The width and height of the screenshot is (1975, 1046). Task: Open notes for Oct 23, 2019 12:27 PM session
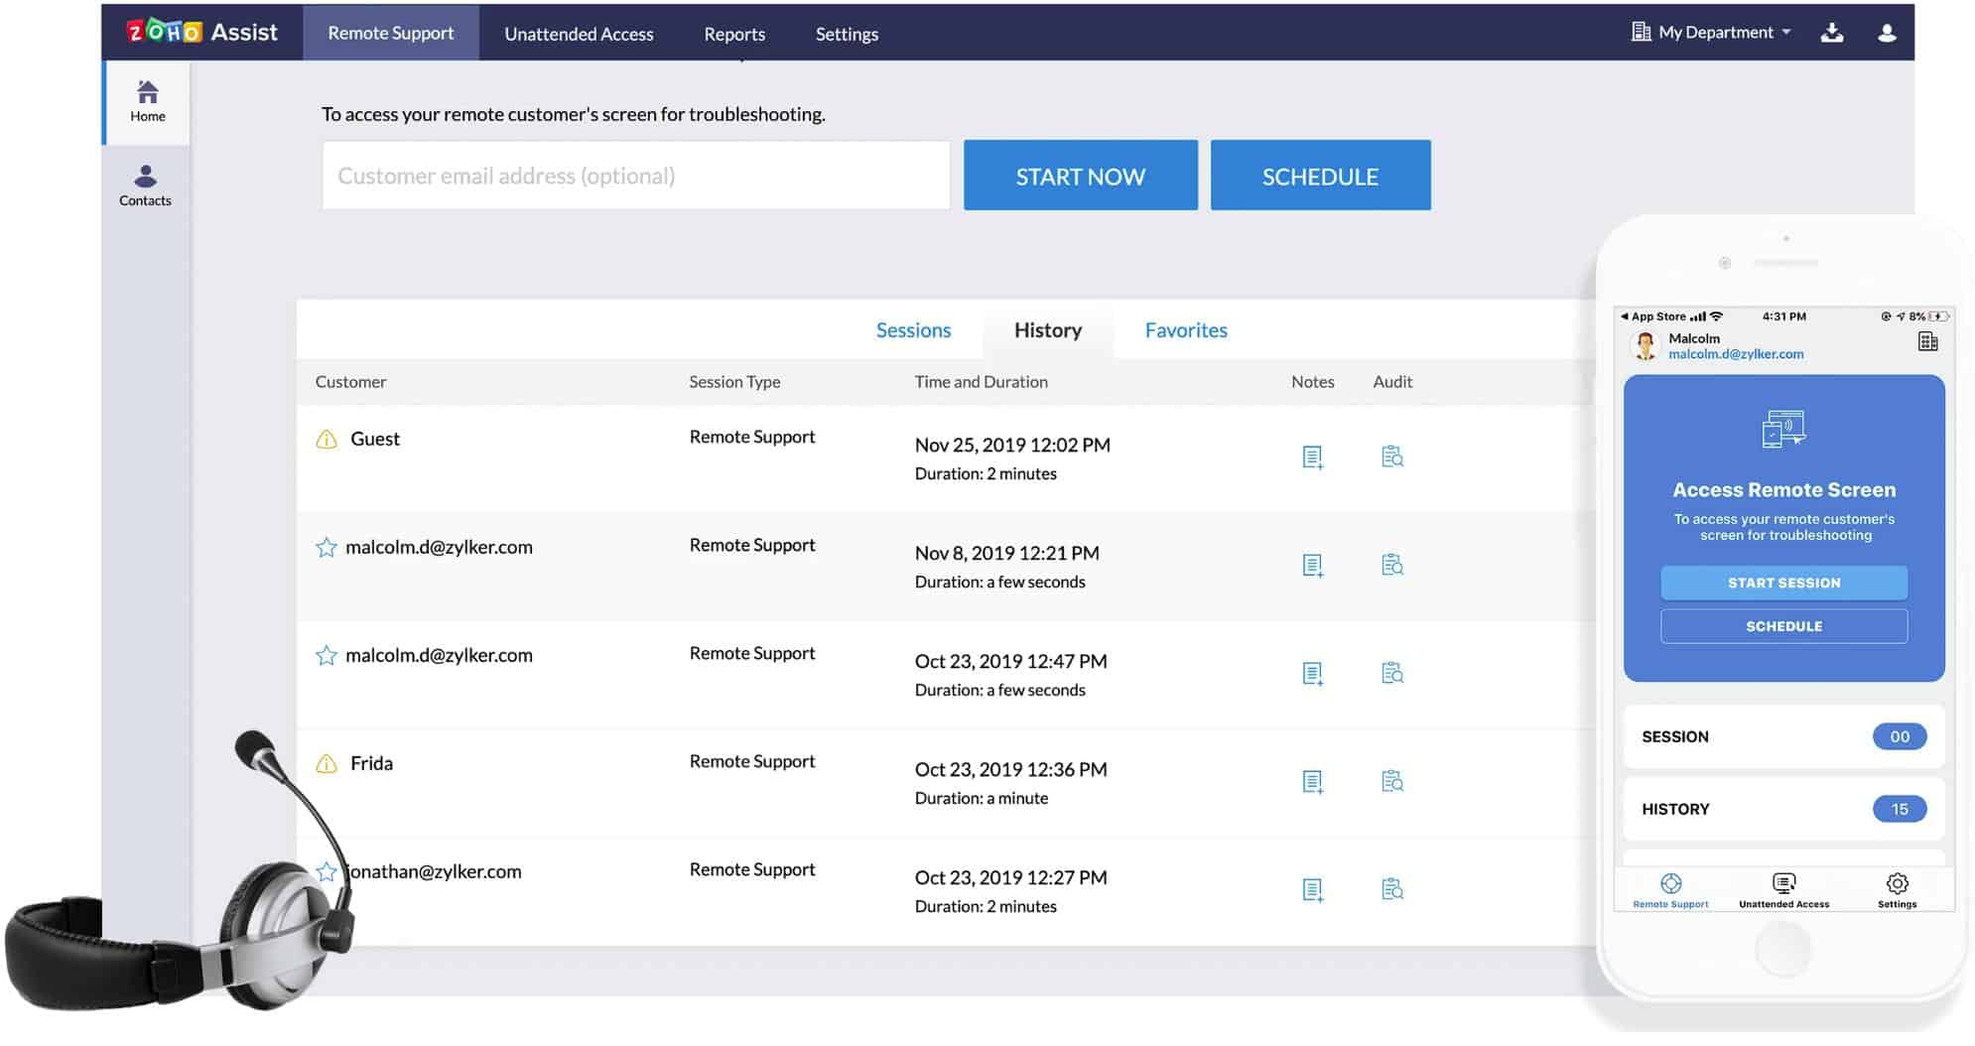1312,890
